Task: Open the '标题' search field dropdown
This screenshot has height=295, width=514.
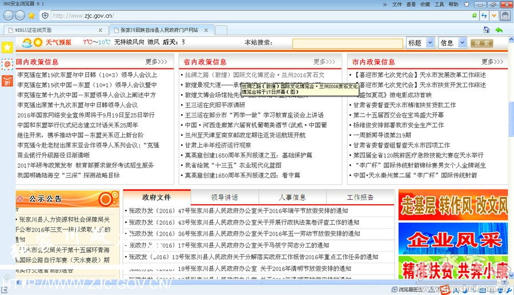Action: tap(421, 43)
